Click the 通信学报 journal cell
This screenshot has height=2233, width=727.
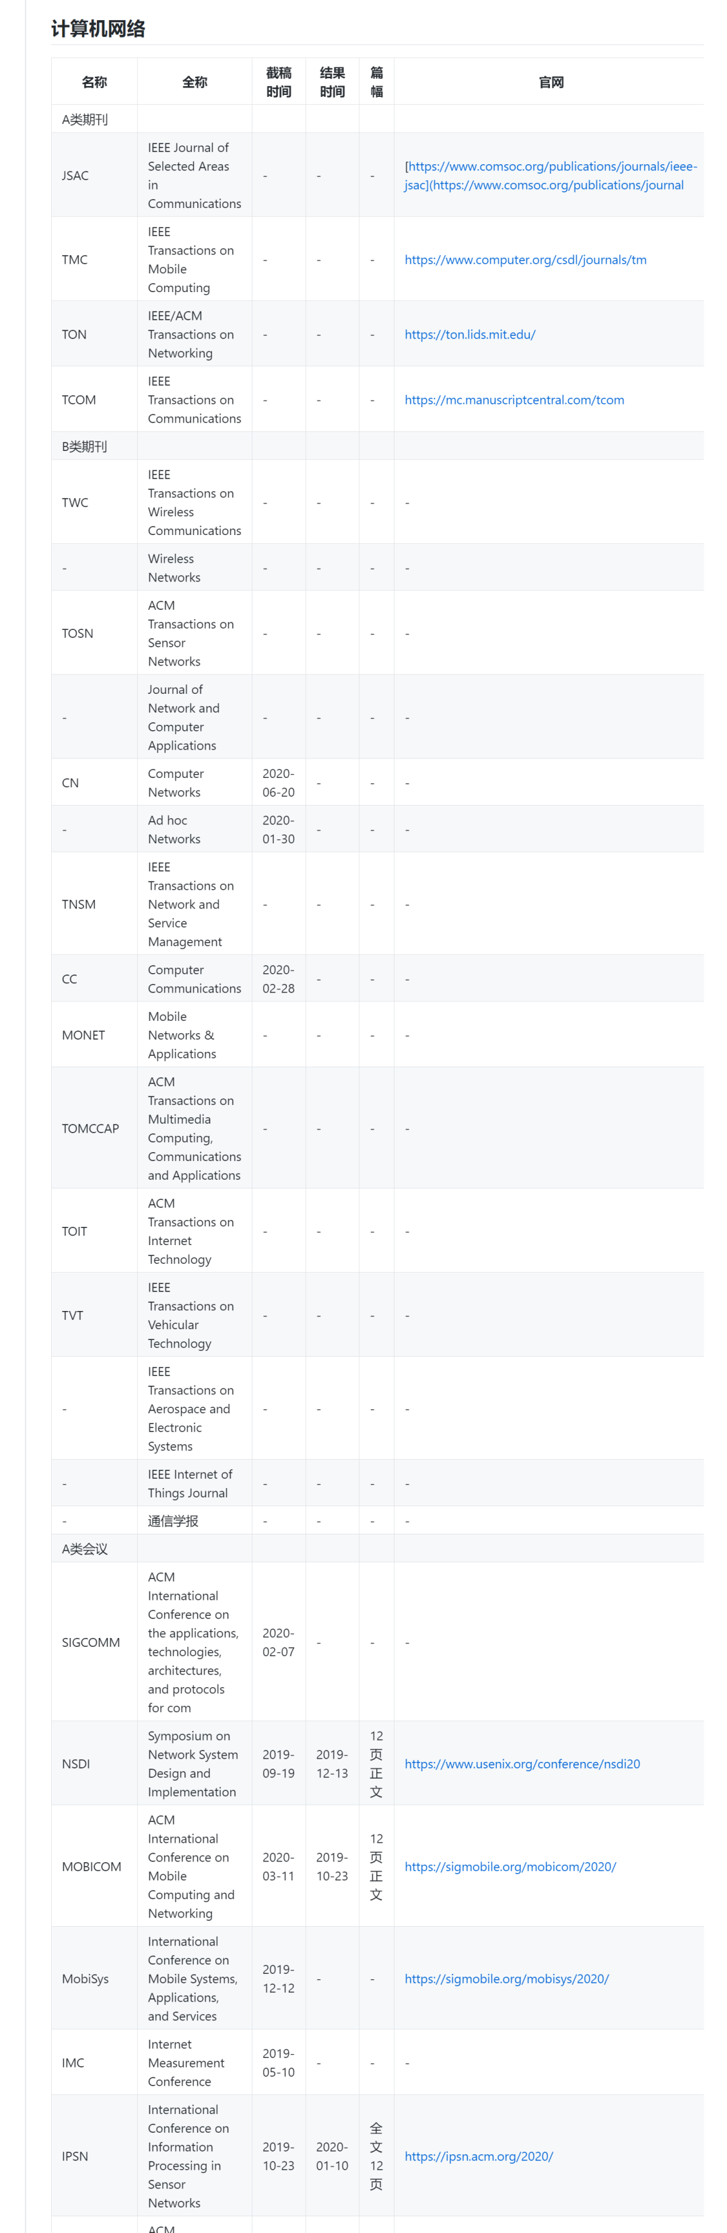tap(172, 1520)
